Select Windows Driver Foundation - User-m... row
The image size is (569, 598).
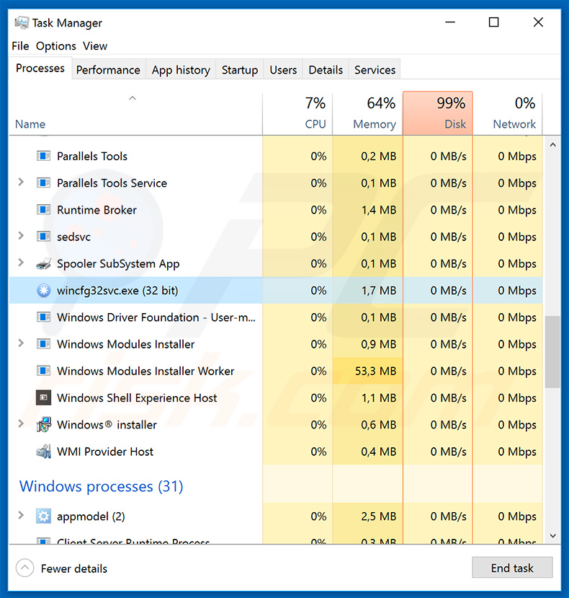click(x=276, y=317)
